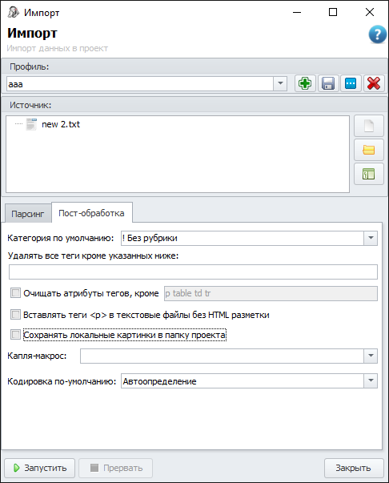Save profile using floppy disk icon
389x483 pixels.
pos(328,83)
